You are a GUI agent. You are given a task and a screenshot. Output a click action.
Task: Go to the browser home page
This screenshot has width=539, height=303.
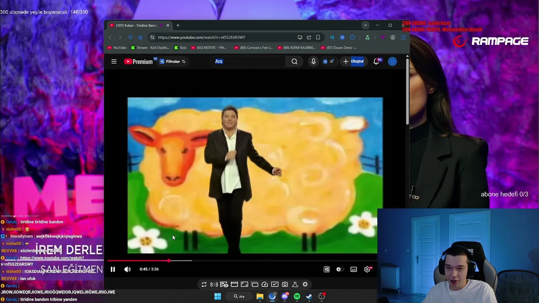tap(140, 37)
